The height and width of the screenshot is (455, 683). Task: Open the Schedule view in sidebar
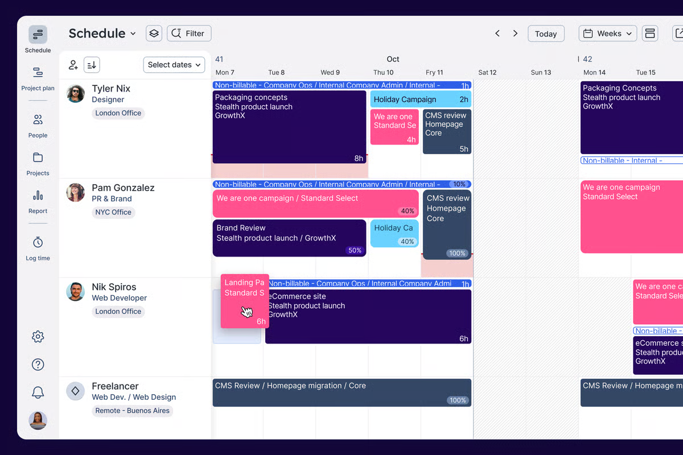coord(38,35)
